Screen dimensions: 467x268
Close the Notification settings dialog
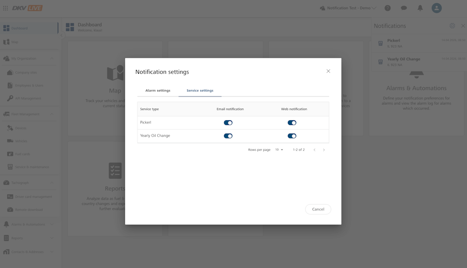pyautogui.click(x=328, y=71)
